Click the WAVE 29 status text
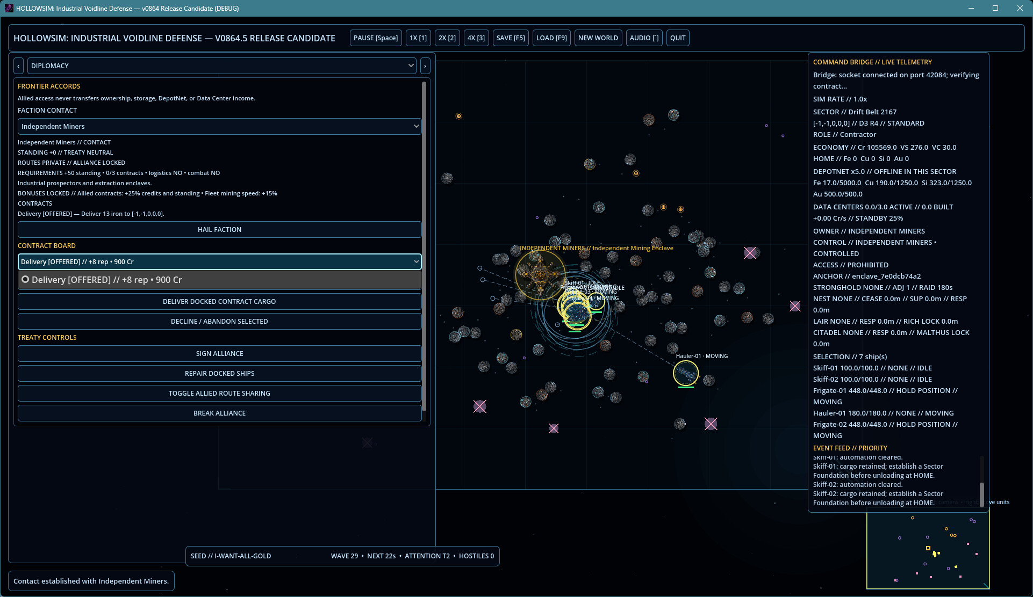This screenshot has height=597, width=1033. coord(345,556)
